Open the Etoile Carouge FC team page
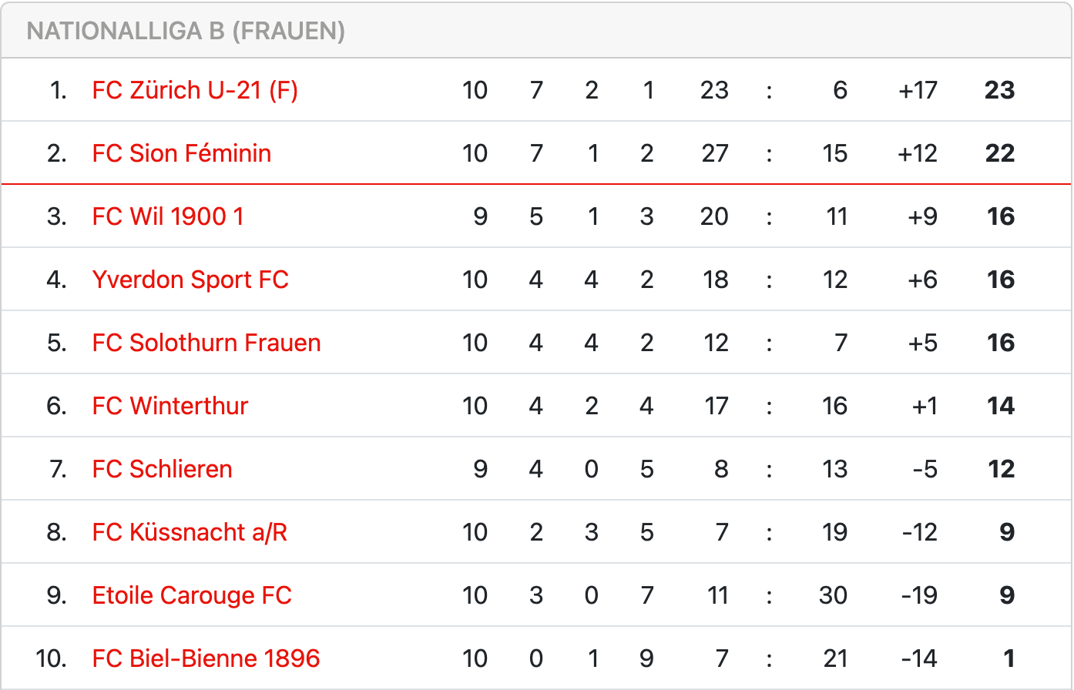This screenshot has width=1074, height=690. pos(192,595)
